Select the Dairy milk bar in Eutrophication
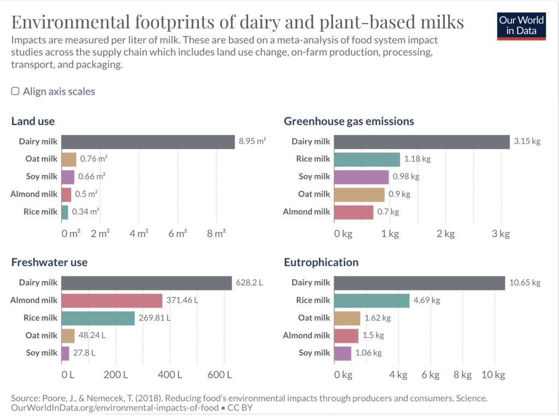This screenshot has width=559, height=416. [419, 282]
